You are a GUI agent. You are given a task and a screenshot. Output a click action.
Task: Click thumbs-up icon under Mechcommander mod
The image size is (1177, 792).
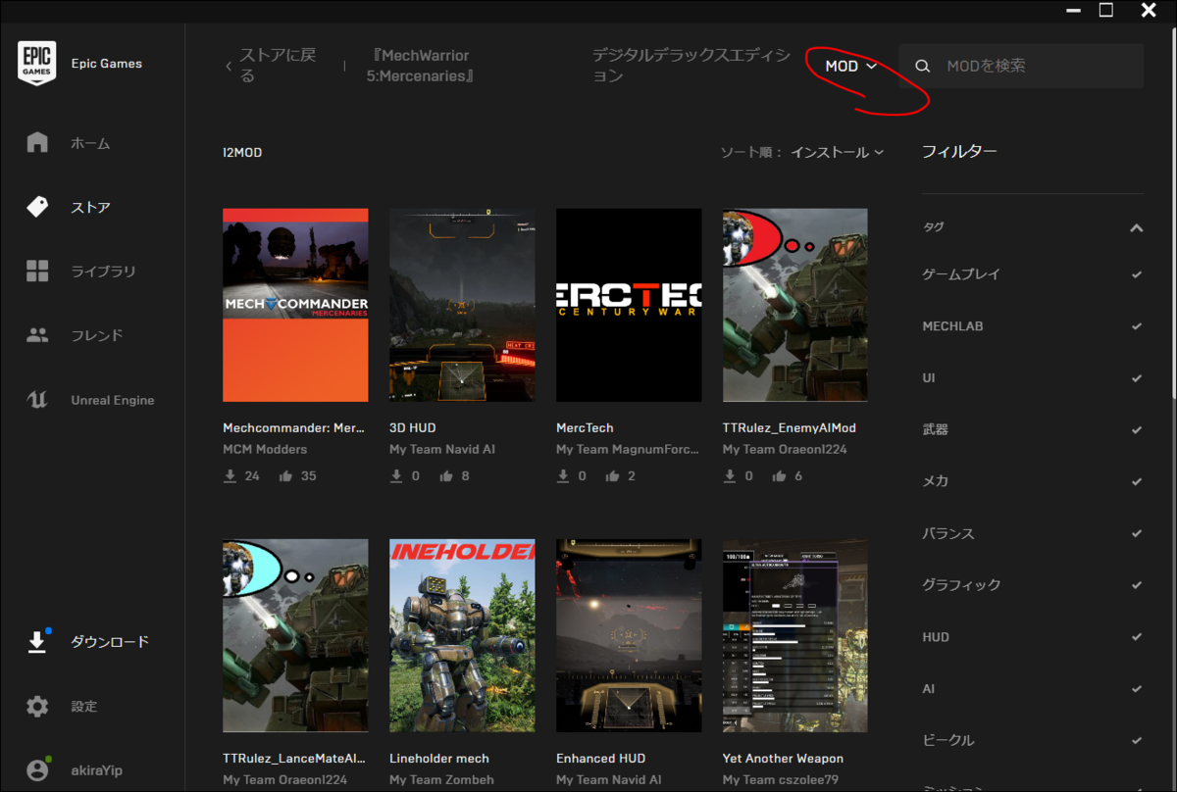pos(285,476)
